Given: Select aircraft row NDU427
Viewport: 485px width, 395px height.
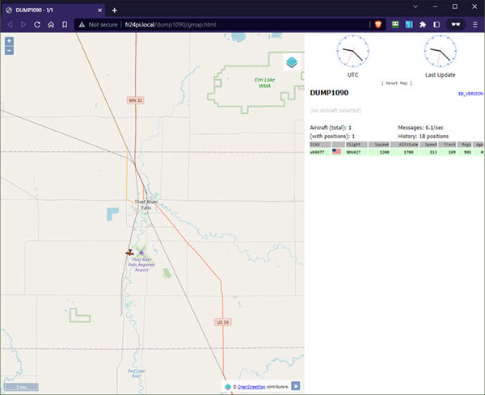Looking at the screenshot, I should click(353, 151).
